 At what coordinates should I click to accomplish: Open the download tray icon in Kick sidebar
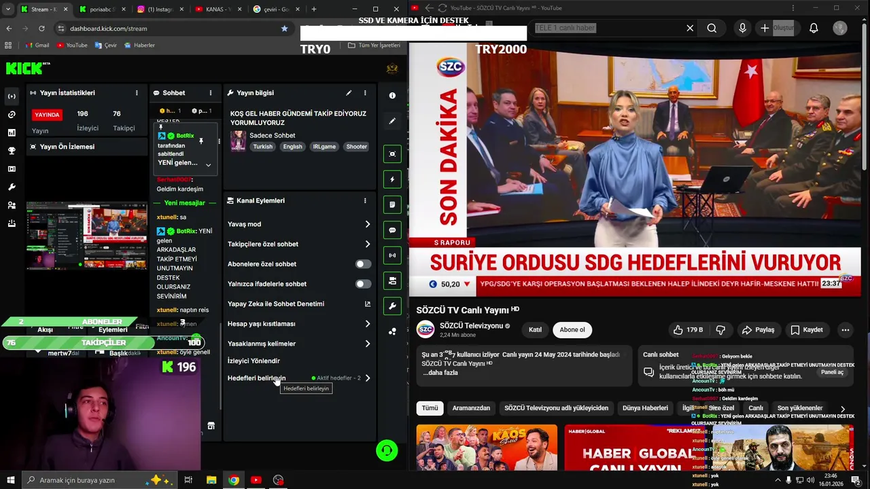pyautogui.click(x=12, y=223)
